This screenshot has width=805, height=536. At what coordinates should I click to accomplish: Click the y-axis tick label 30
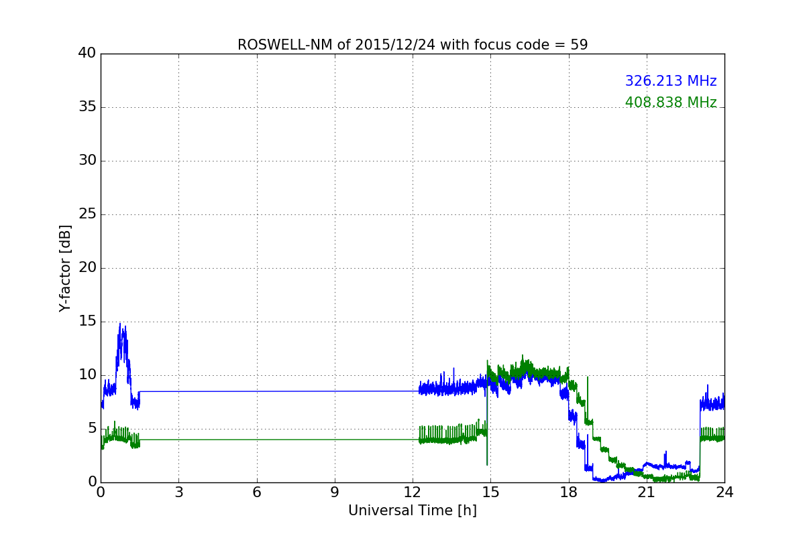click(87, 161)
